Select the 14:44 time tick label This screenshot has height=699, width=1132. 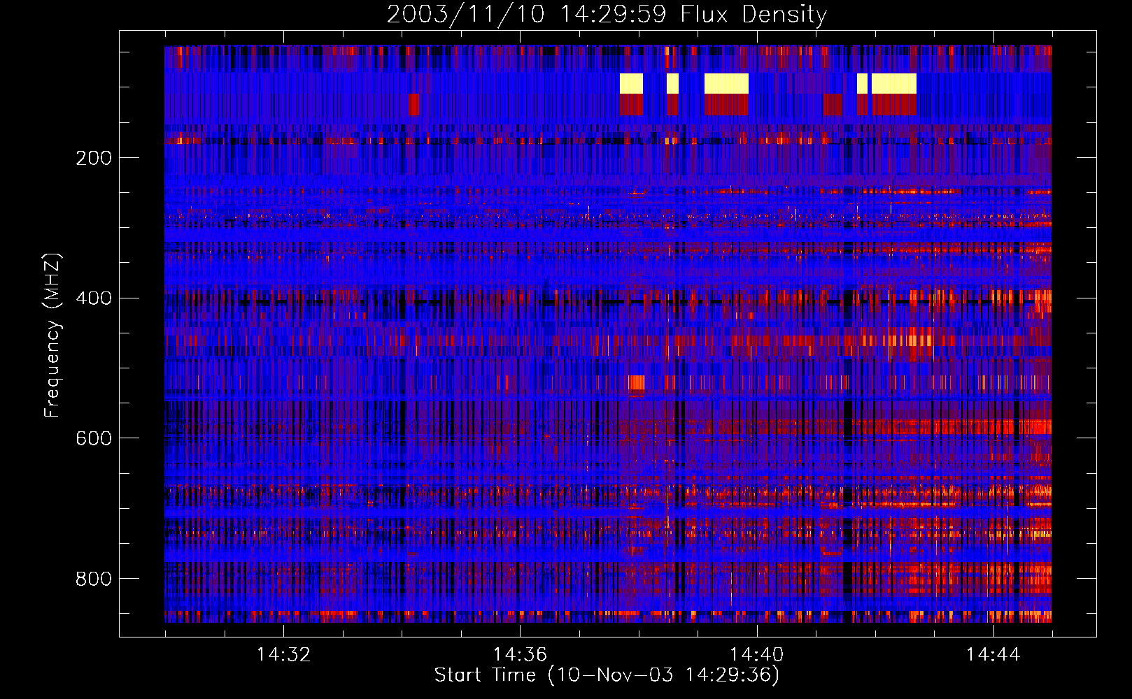993,654
